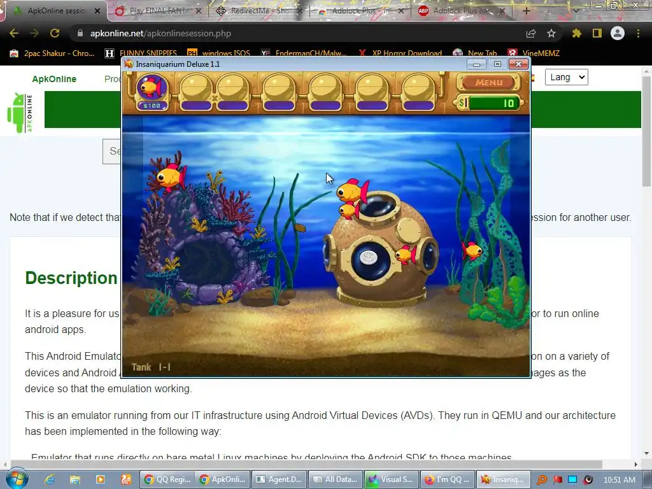Open Chrome profile avatar
This screenshot has width=652, height=489.
tap(618, 33)
